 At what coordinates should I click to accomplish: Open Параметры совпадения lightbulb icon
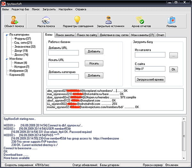click(x=78, y=20)
